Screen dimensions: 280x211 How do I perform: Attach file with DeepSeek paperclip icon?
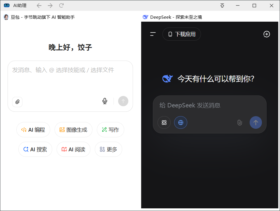(x=240, y=123)
